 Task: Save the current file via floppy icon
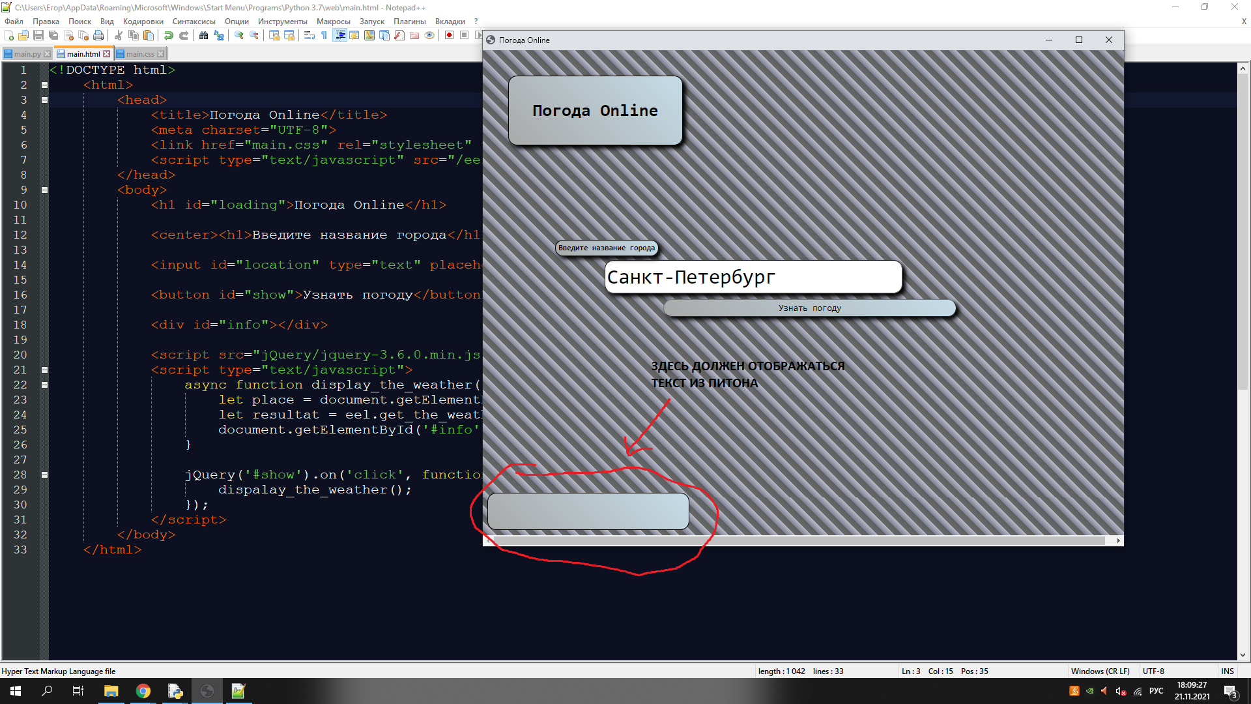point(38,35)
